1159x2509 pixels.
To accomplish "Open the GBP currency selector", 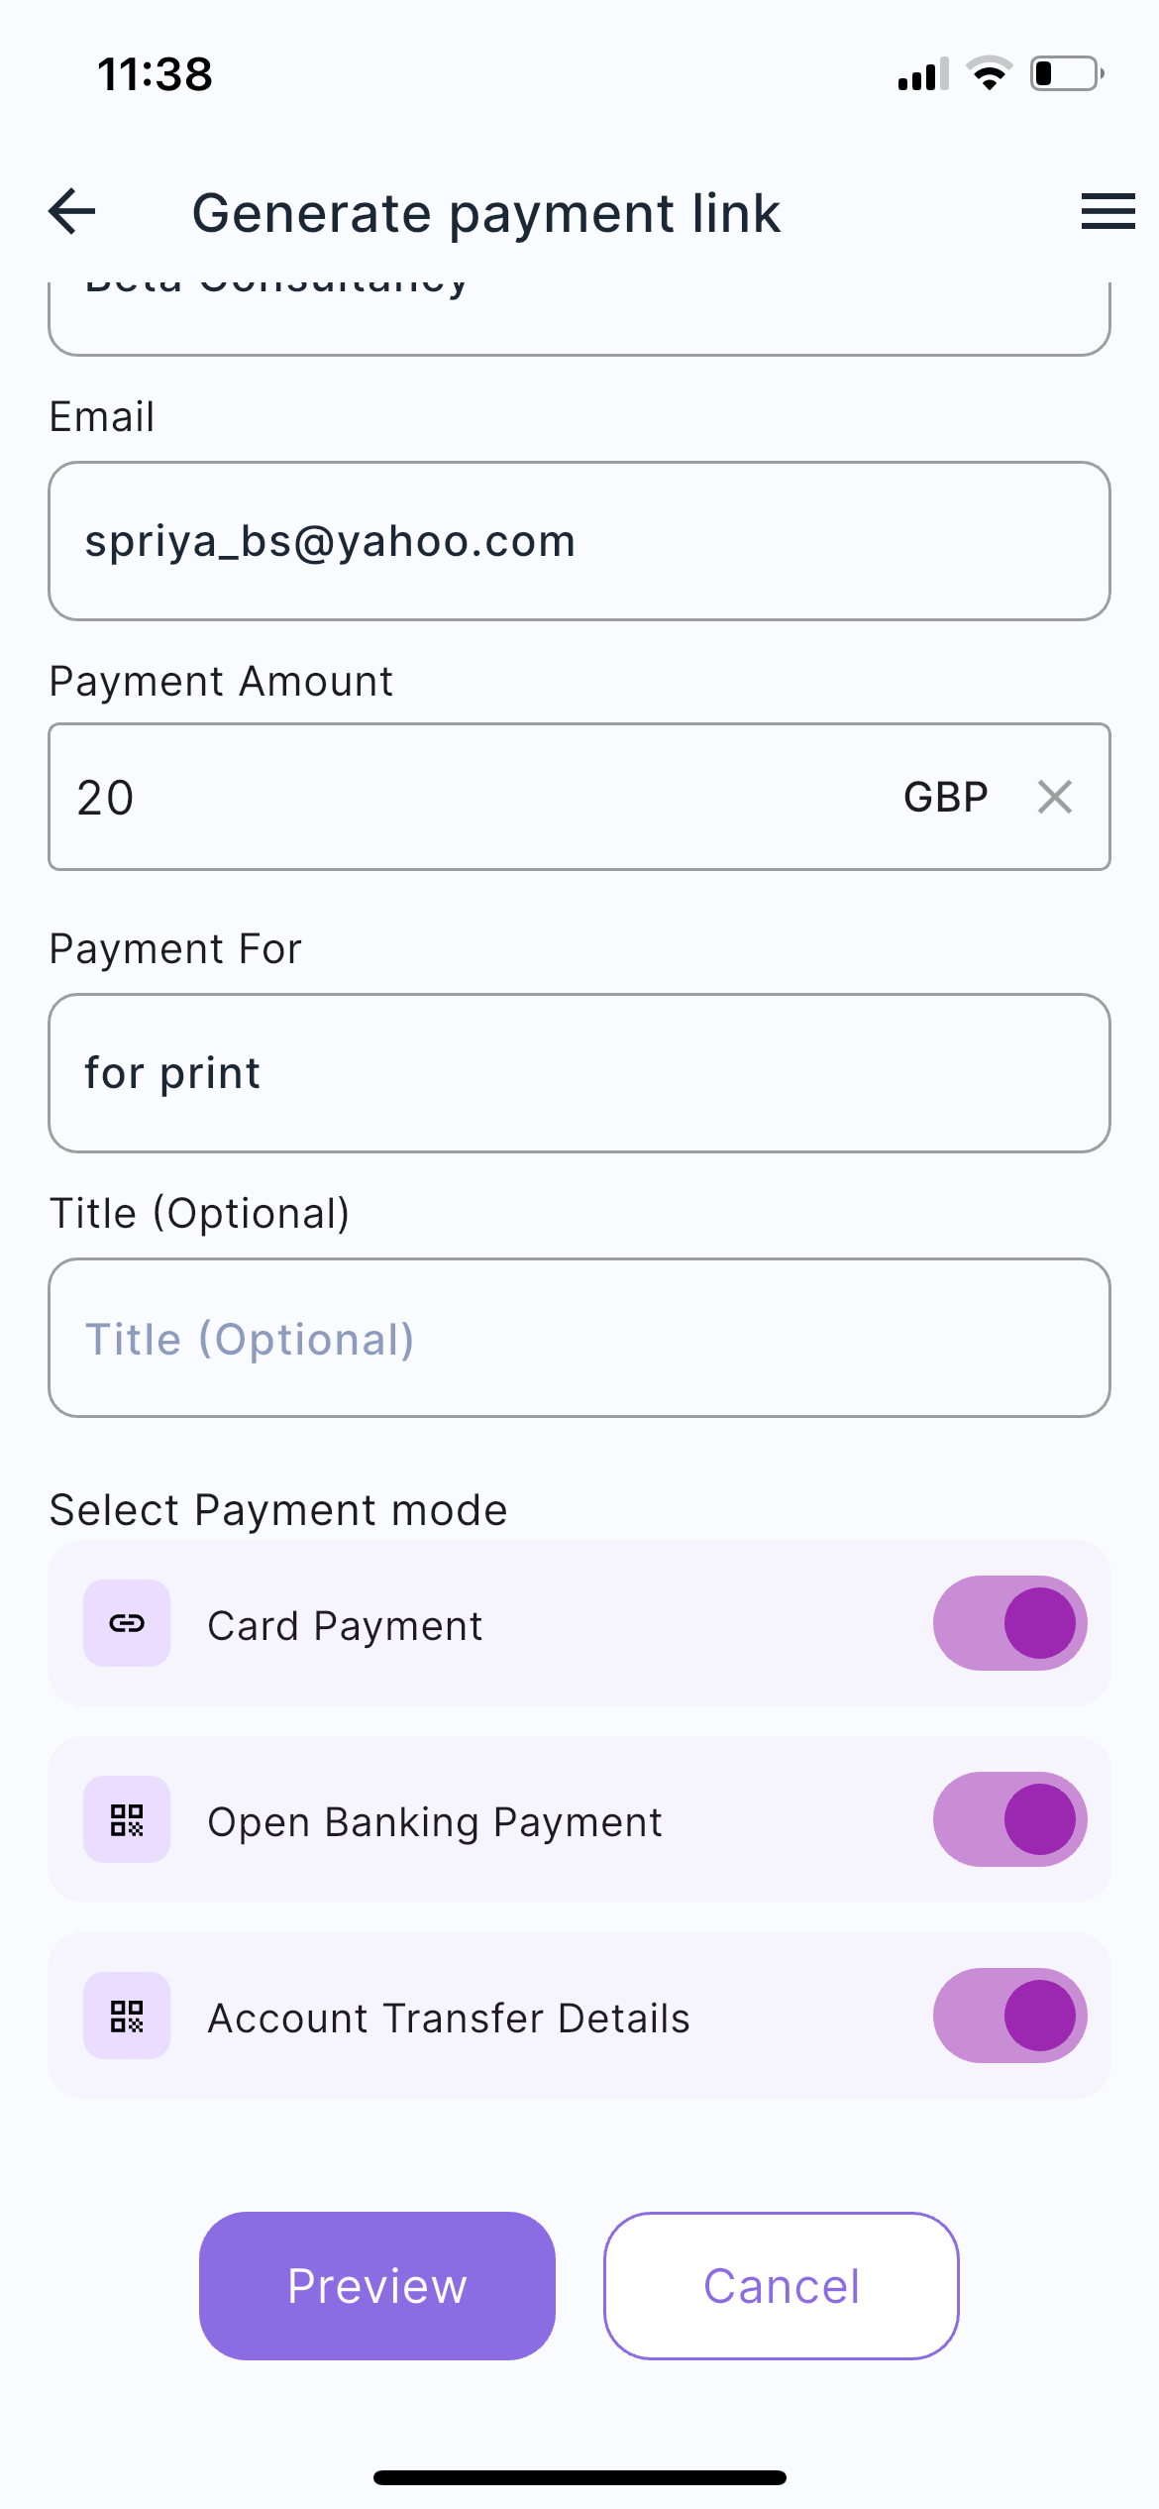I will [x=945, y=797].
